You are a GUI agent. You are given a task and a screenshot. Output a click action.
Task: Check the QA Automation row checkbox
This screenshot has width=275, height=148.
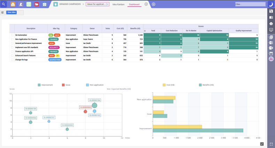(x=12, y=35)
